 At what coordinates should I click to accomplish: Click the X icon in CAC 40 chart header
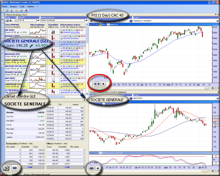tap(96, 24)
